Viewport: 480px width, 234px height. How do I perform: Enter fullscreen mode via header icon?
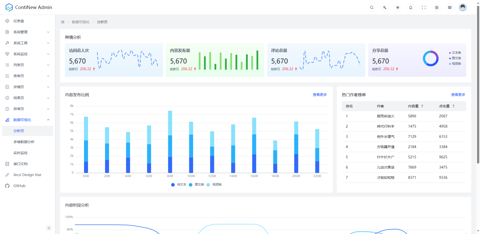click(x=424, y=7)
